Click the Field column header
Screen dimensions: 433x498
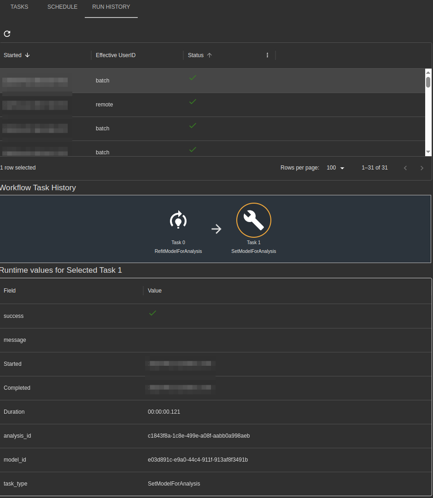pyautogui.click(x=10, y=291)
